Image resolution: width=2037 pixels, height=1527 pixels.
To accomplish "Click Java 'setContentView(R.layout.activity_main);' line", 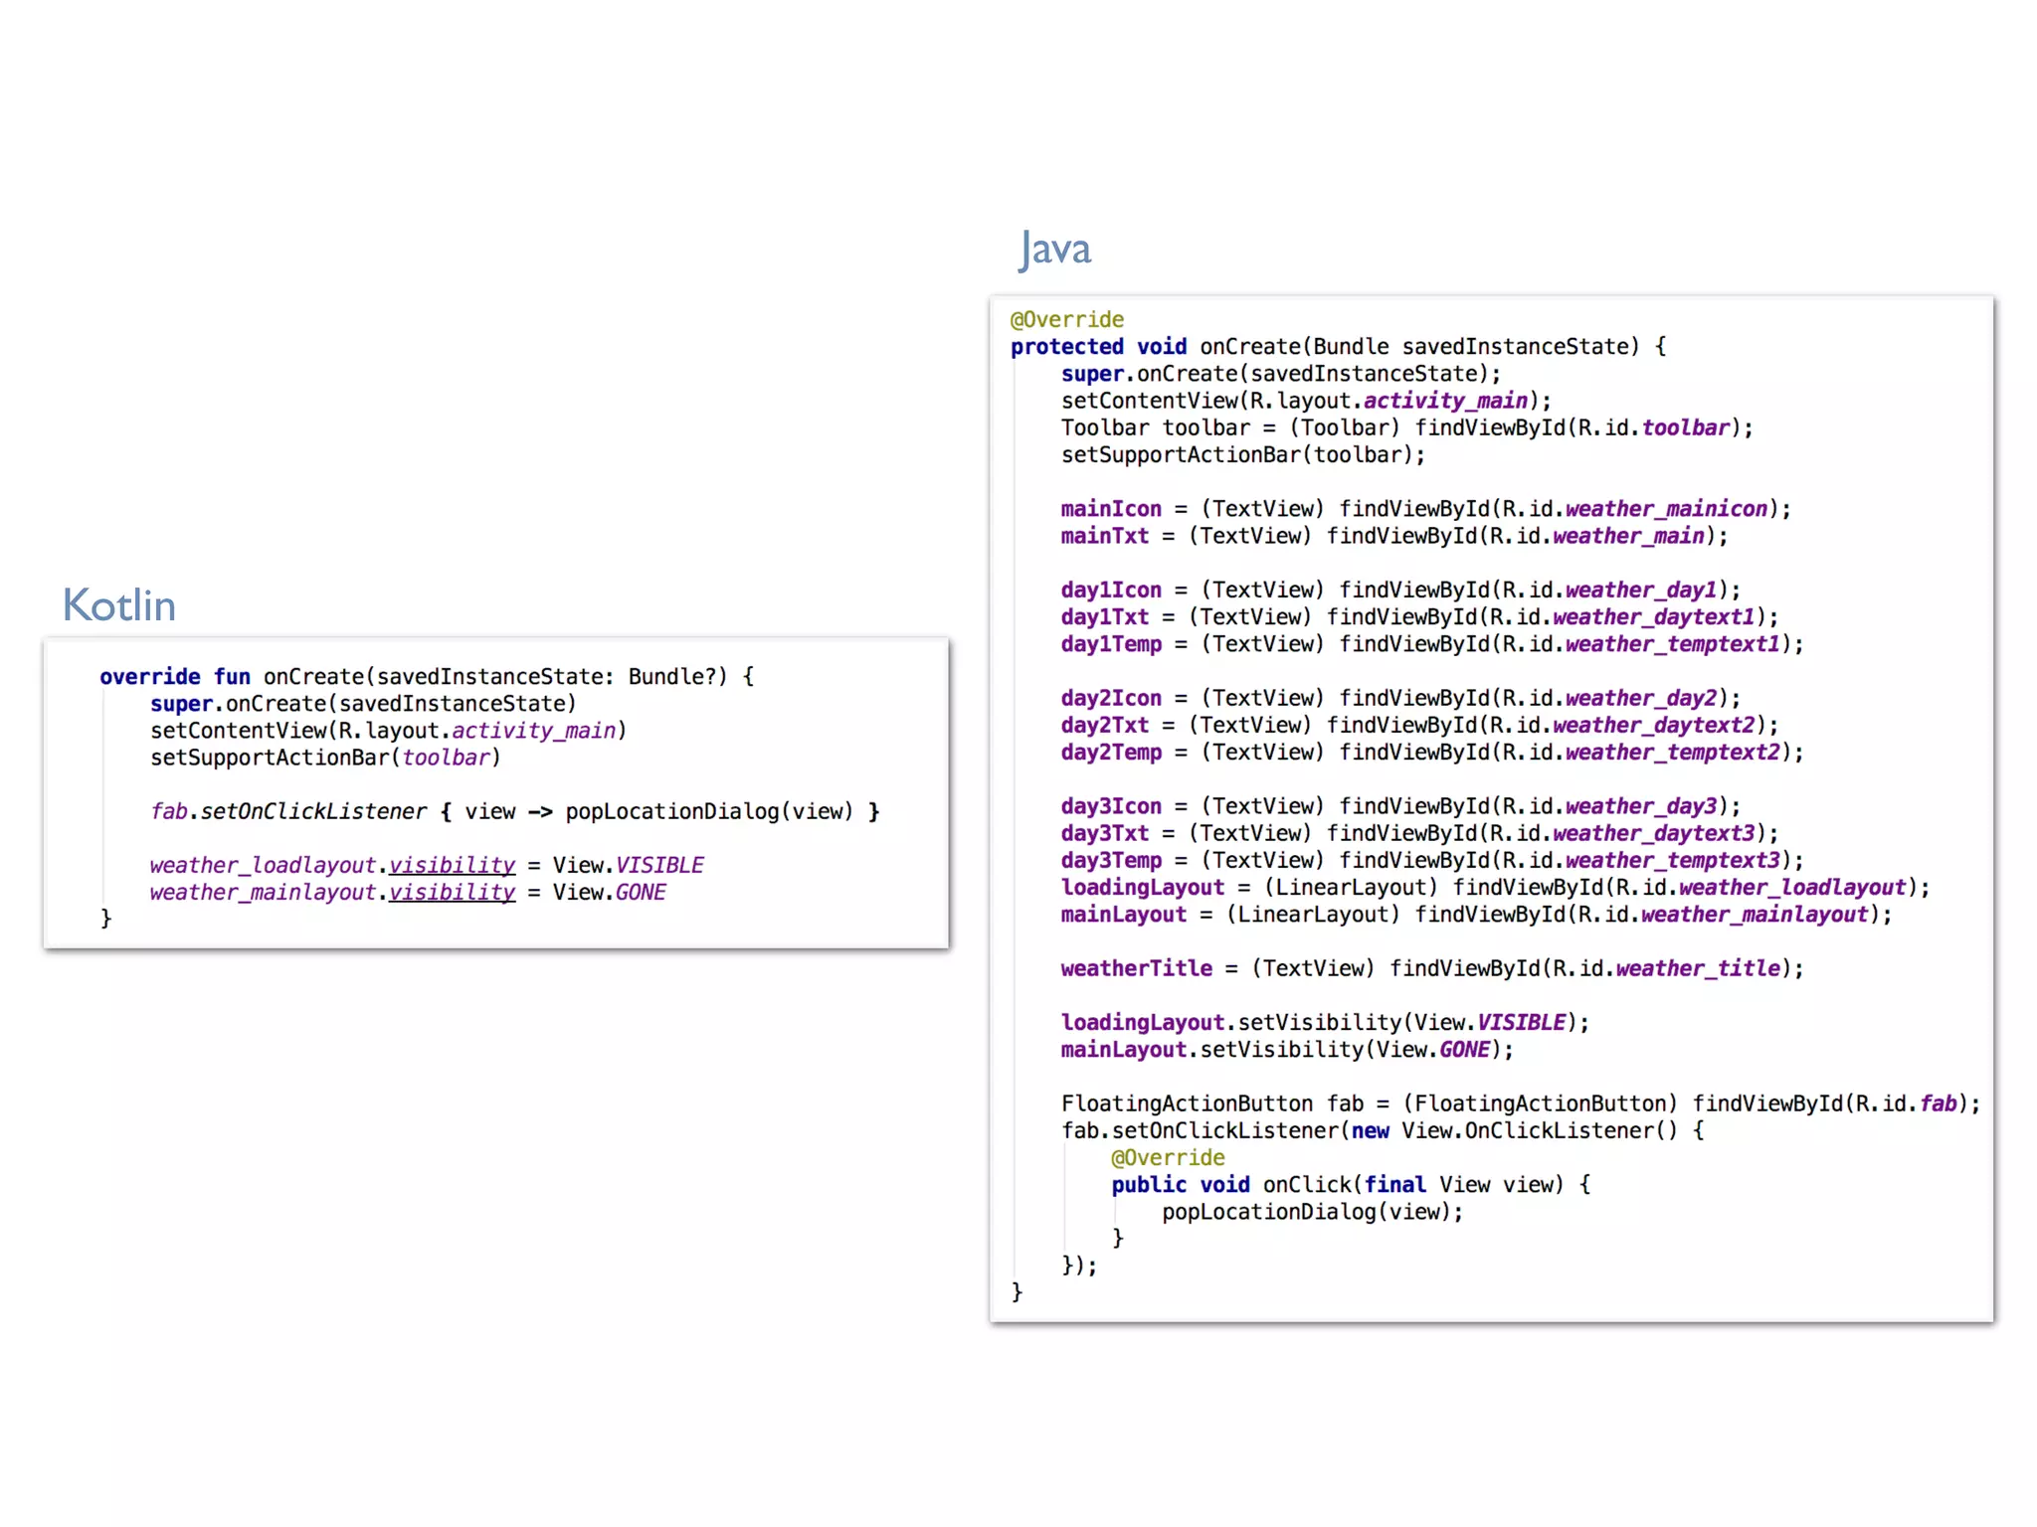I will 1306,401.
